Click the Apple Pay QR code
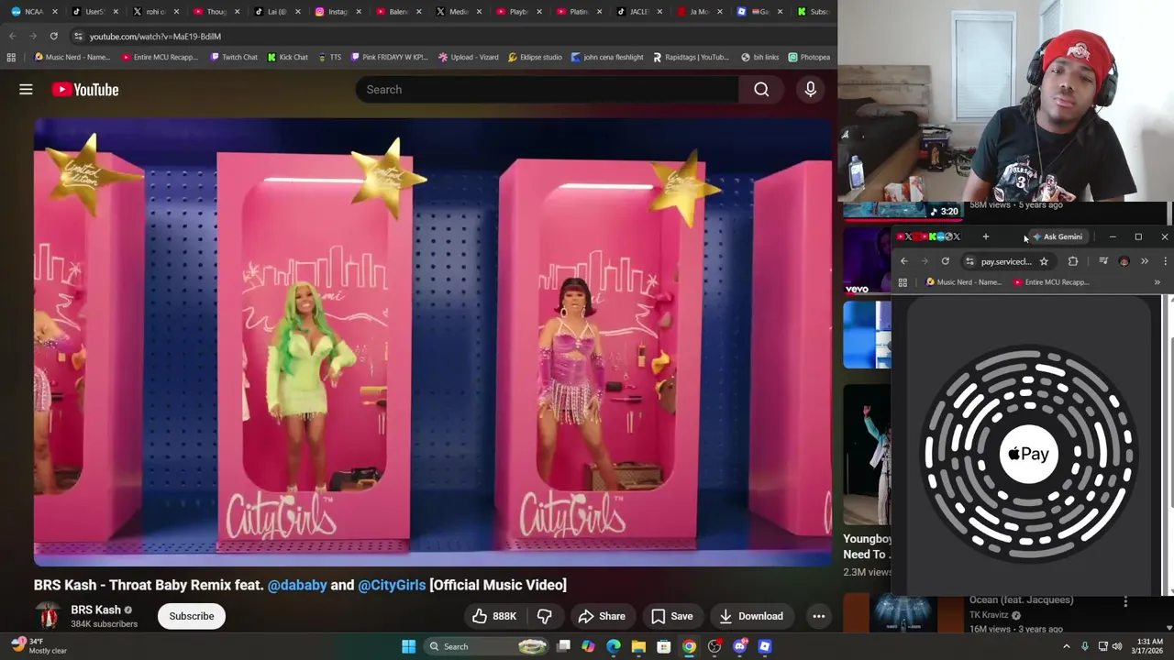 coord(1029,453)
